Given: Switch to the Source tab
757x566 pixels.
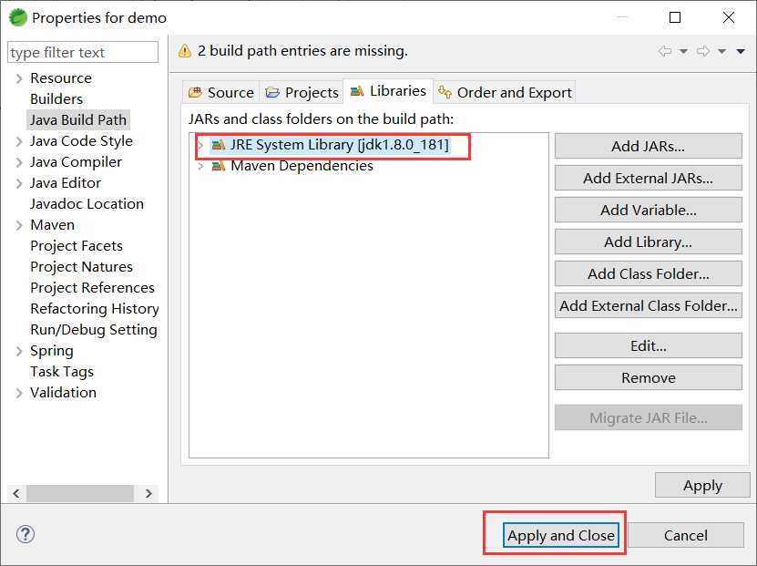Looking at the screenshot, I should 221,92.
